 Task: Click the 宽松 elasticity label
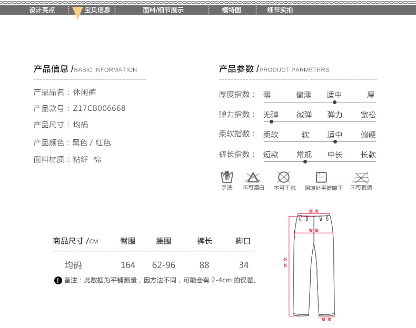coord(368,115)
